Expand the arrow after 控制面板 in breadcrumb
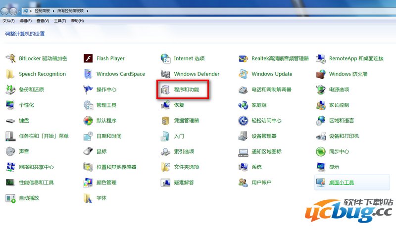This screenshot has width=396, height=233. pos(54,10)
